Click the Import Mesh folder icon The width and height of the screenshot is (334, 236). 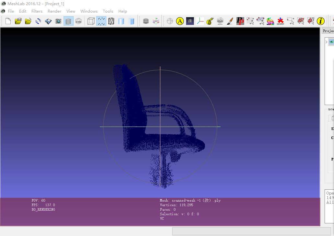coord(28,21)
